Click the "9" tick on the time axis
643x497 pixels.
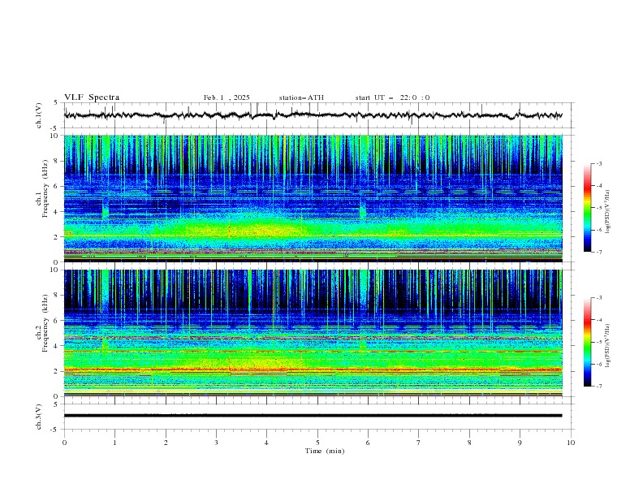point(520,443)
